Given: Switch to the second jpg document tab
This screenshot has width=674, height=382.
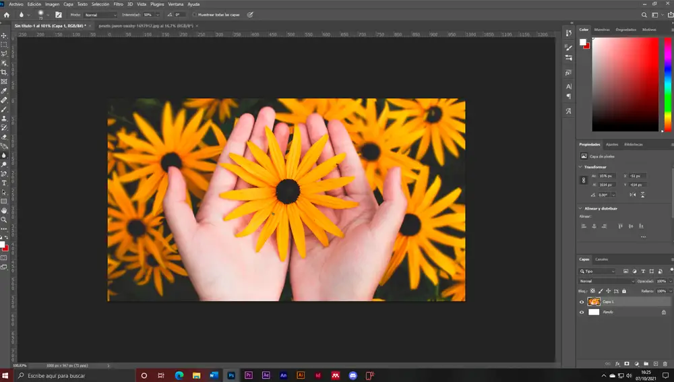Looking at the screenshot, I should click(146, 26).
